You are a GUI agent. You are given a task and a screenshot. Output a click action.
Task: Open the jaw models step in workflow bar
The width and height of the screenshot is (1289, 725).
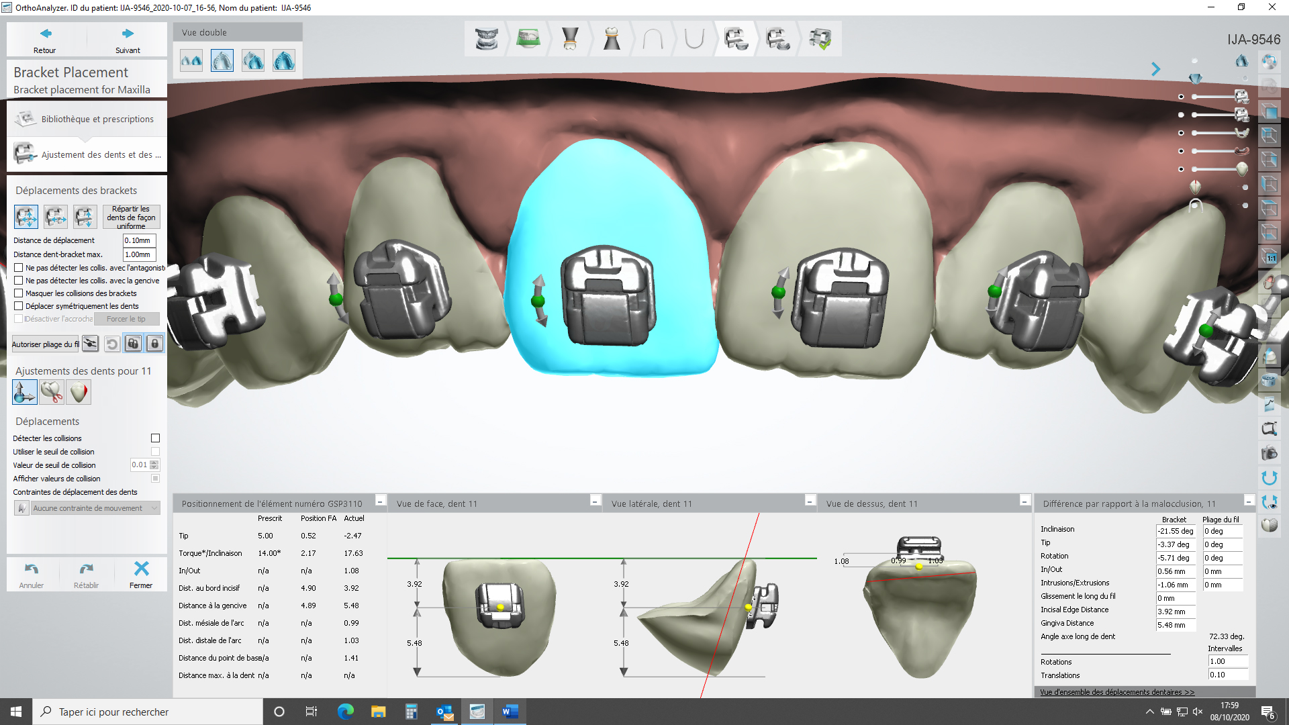tap(487, 39)
